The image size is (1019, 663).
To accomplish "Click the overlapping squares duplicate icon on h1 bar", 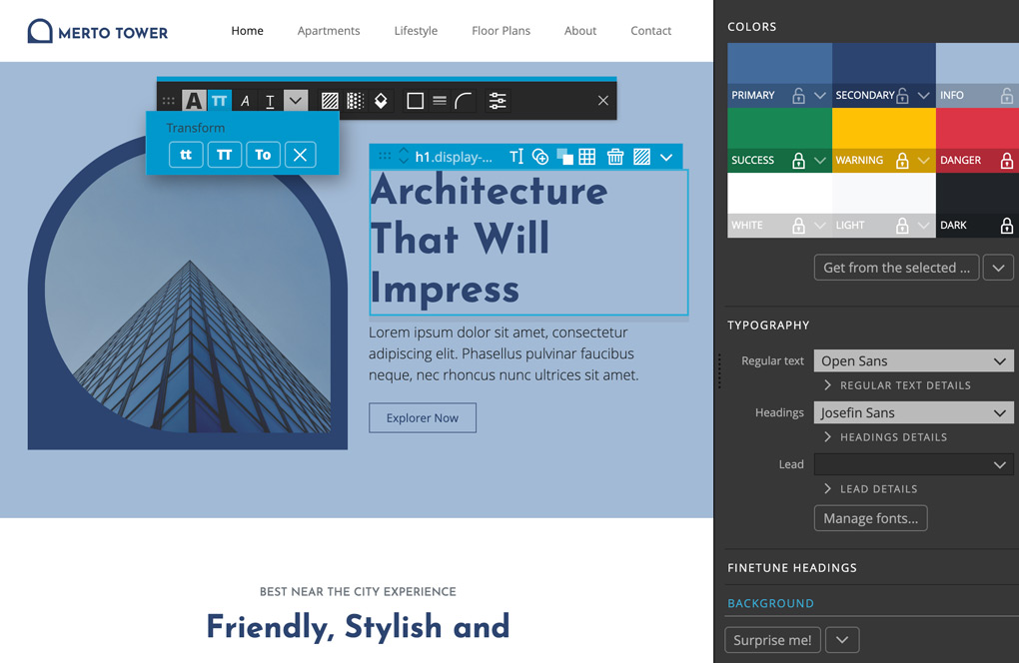I will point(564,157).
